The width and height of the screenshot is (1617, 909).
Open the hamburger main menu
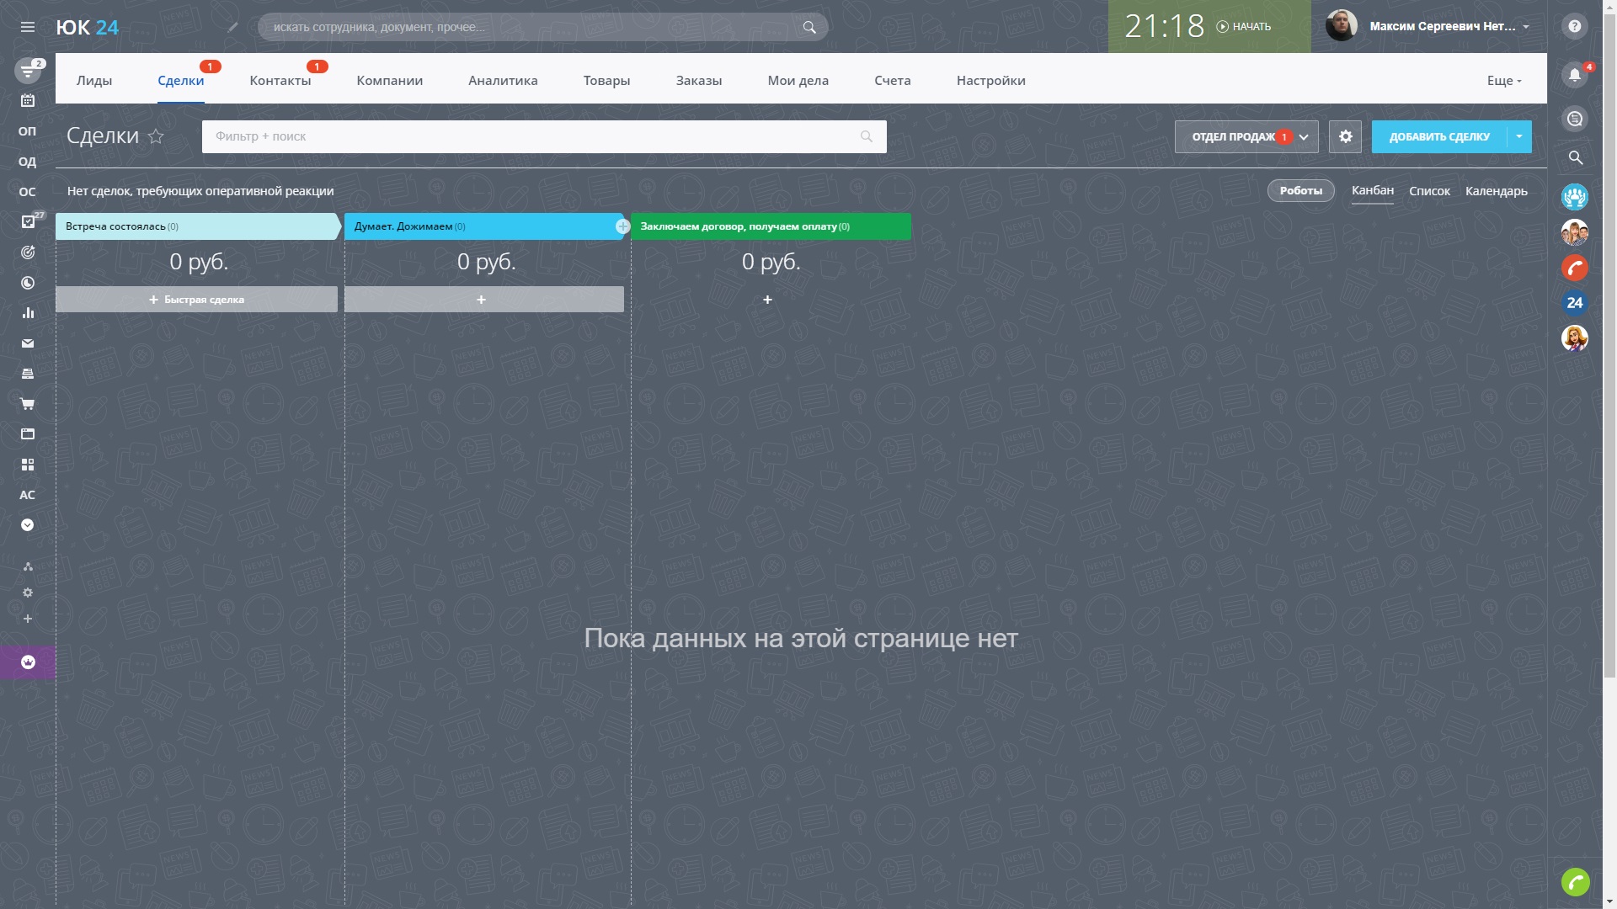(27, 27)
